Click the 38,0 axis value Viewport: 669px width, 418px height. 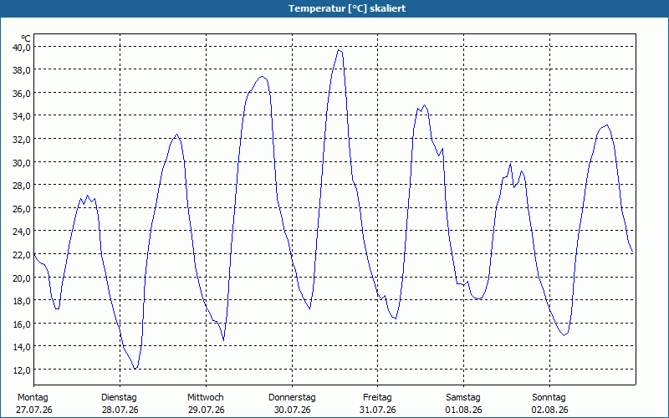click(x=22, y=70)
